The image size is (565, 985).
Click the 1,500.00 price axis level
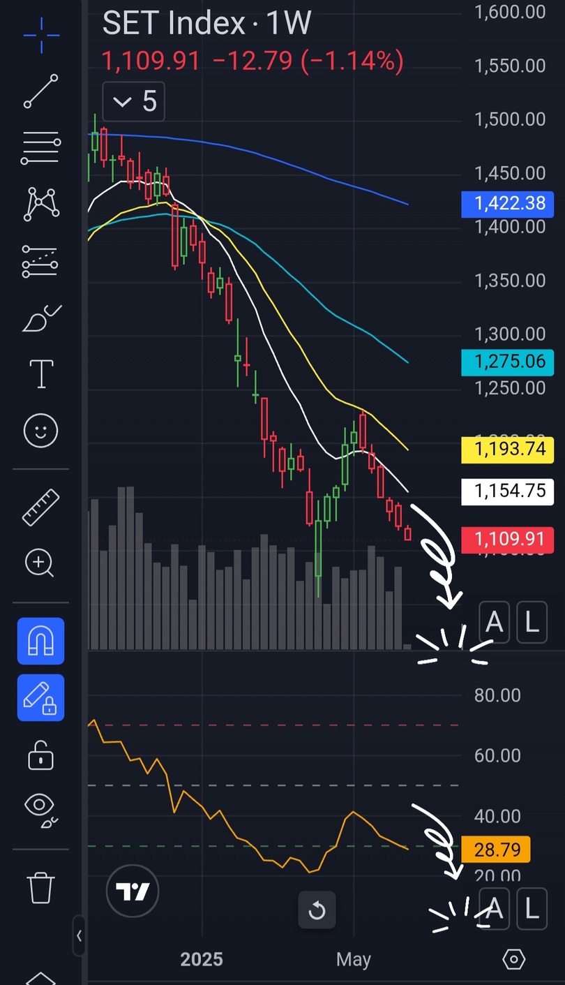click(509, 119)
